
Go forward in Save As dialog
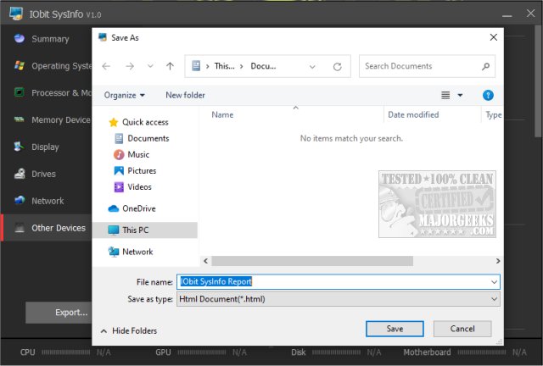pyautogui.click(x=130, y=66)
